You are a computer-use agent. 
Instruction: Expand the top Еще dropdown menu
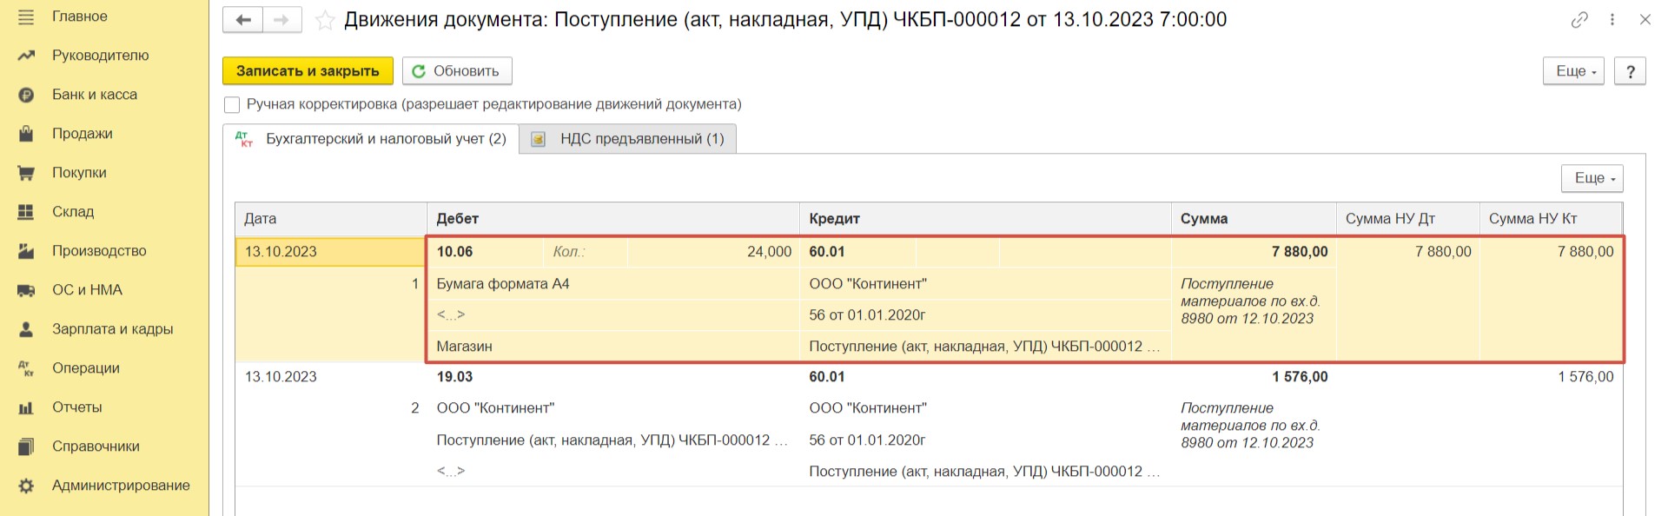pos(1573,71)
